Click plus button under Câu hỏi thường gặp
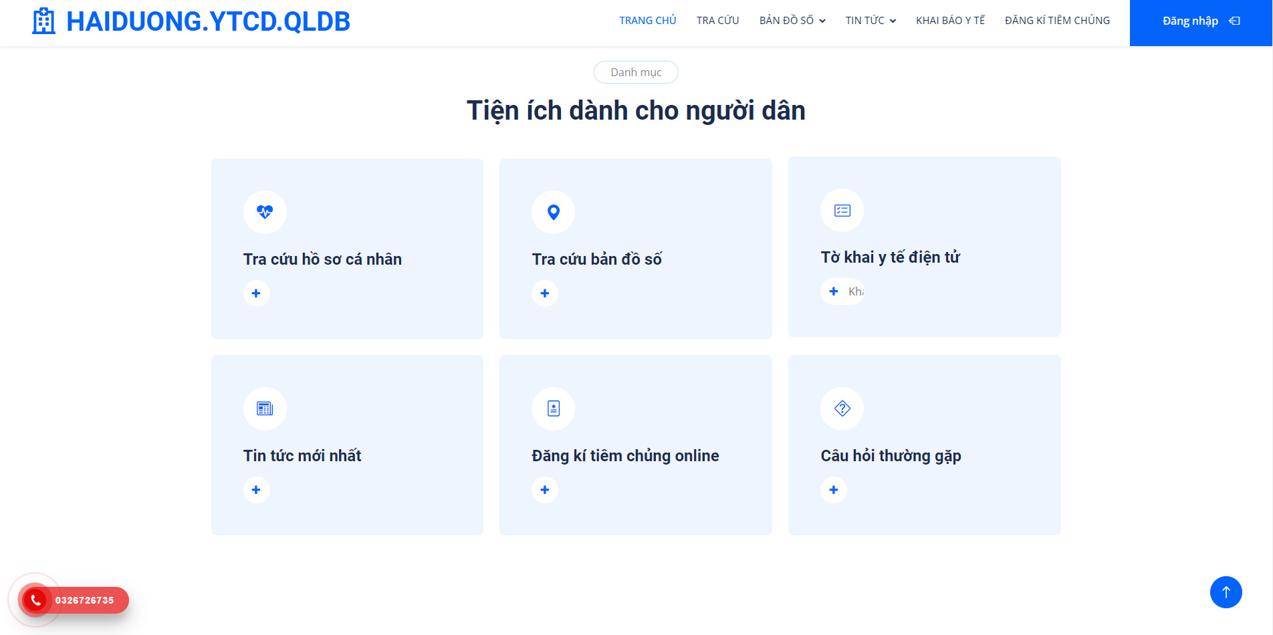The image size is (1273, 635). 834,490
